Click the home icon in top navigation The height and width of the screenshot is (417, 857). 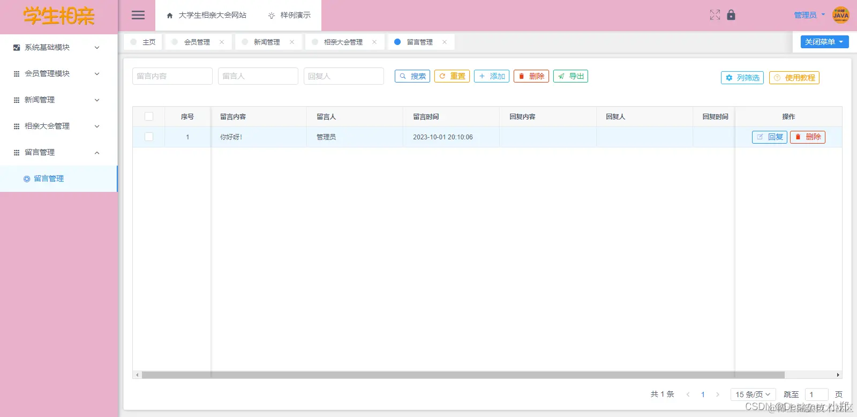point(170,16)
